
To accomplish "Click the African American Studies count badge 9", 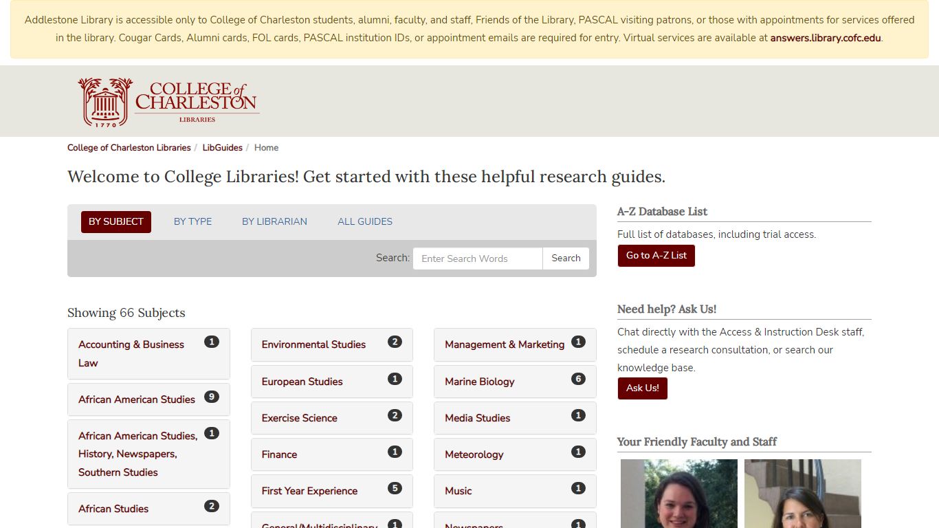I will [x=212, y=397].
